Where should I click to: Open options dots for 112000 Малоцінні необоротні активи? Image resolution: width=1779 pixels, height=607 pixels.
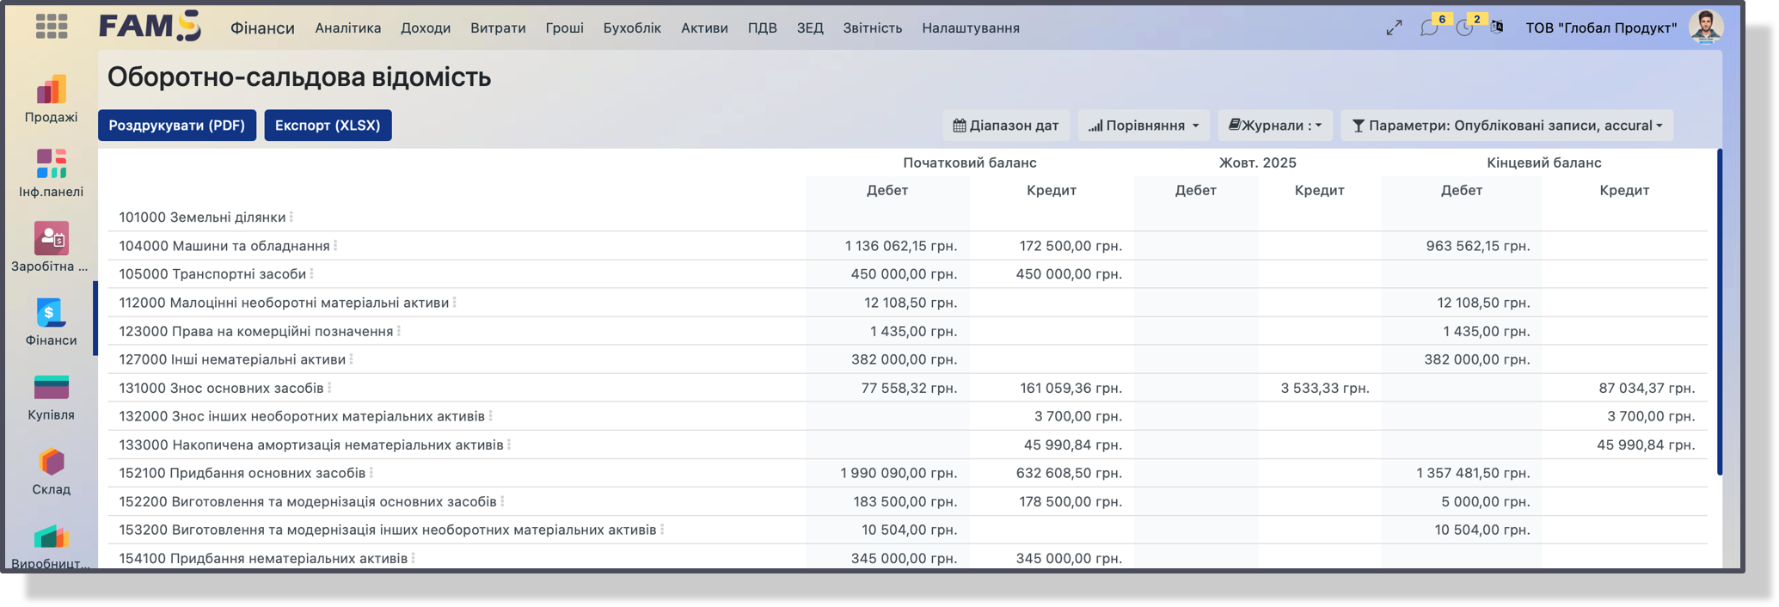(454, 303)
